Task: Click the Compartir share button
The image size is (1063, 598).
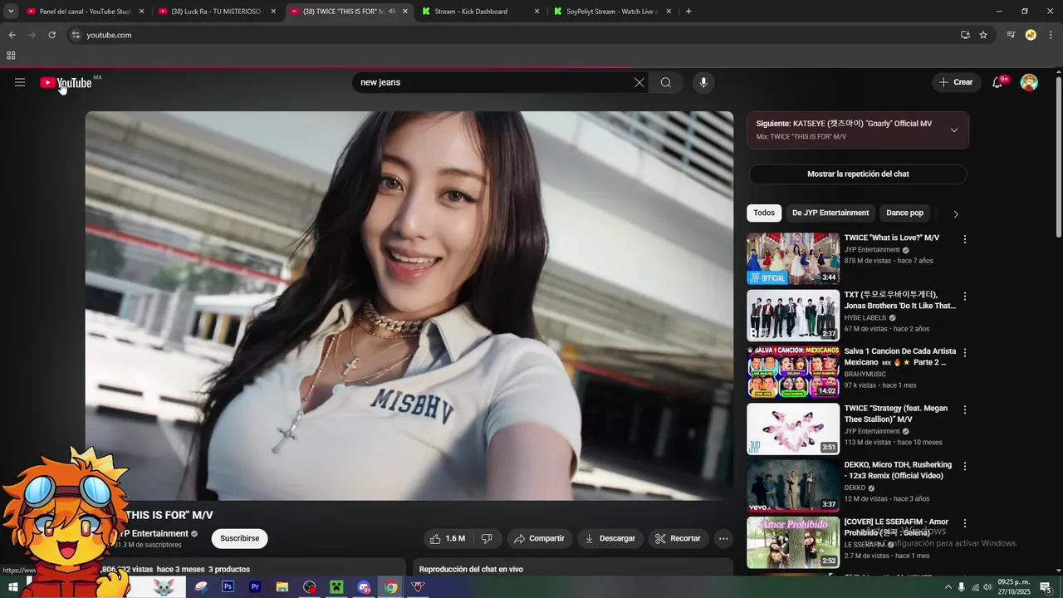Action: click(x=540, y=538)
